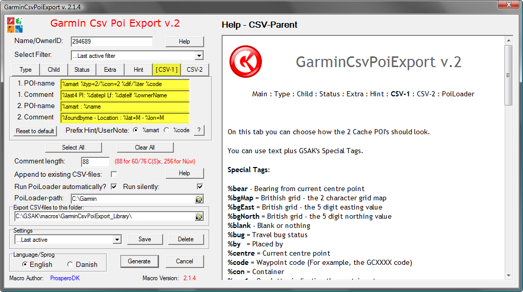Select the %code prefix radio button
The image size is (523, 292).
[x=167, y=130]
